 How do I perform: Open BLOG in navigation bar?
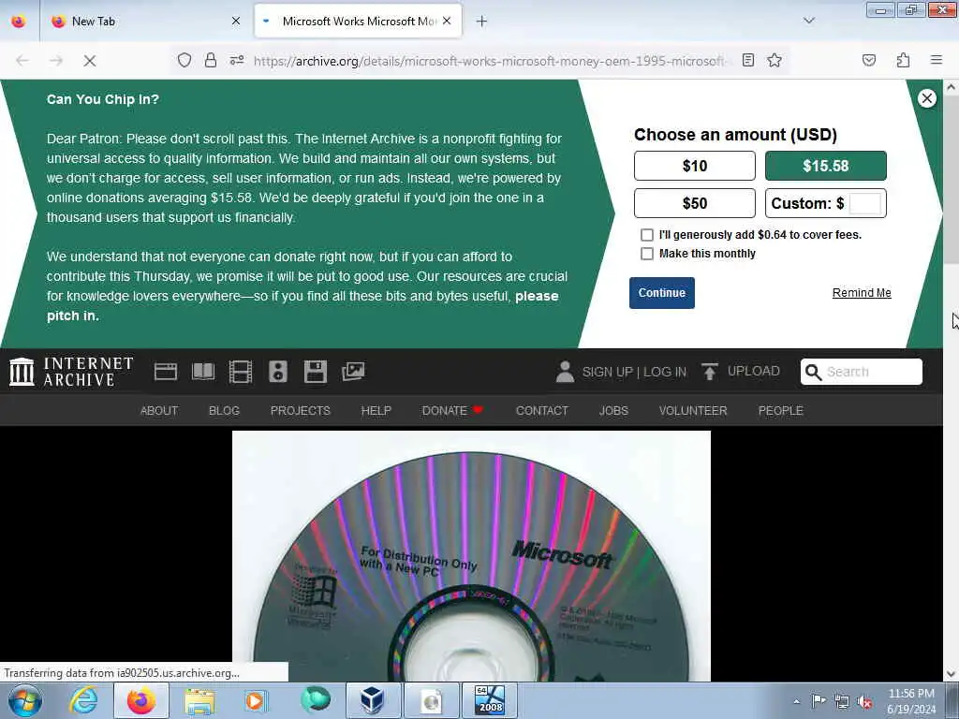(x=224, y=411)
